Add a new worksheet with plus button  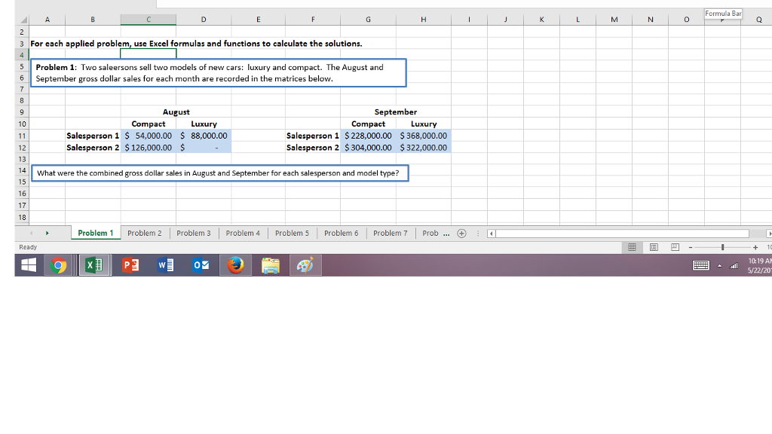pyautogui.click(x=461, y=234)
